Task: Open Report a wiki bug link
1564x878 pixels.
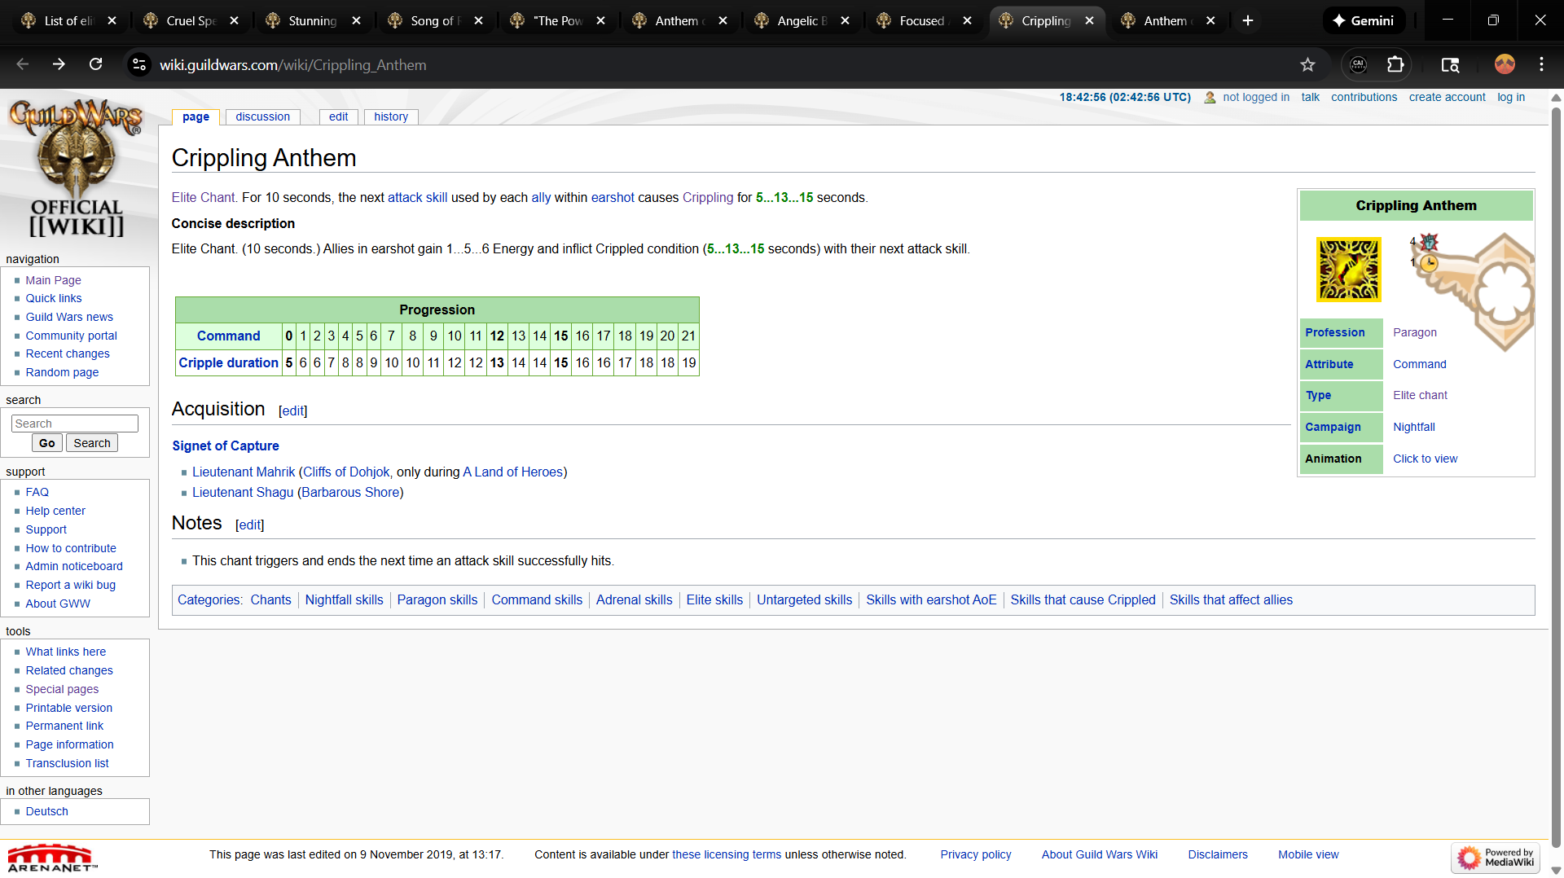Action: (x=70, y=585)
